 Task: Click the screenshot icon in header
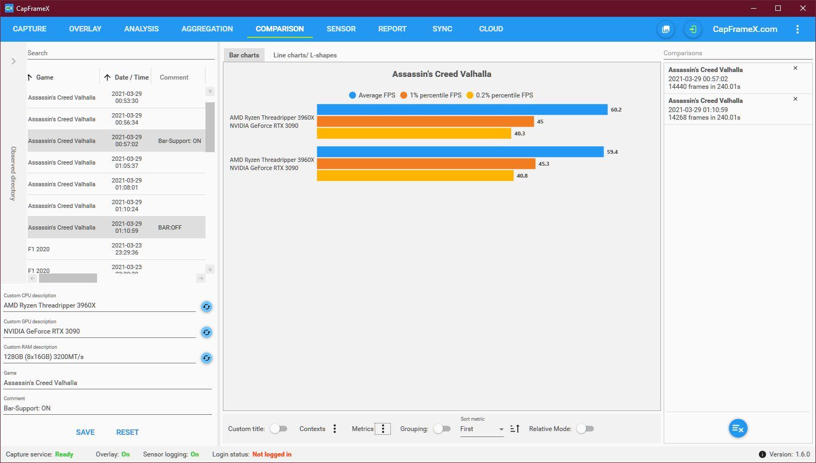tap(666, 29)
